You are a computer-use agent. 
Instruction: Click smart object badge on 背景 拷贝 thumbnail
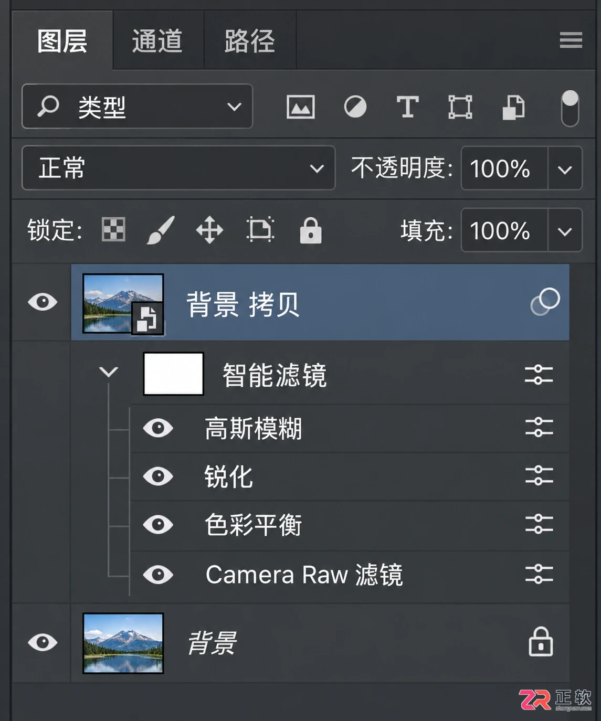tap(147, 318)
